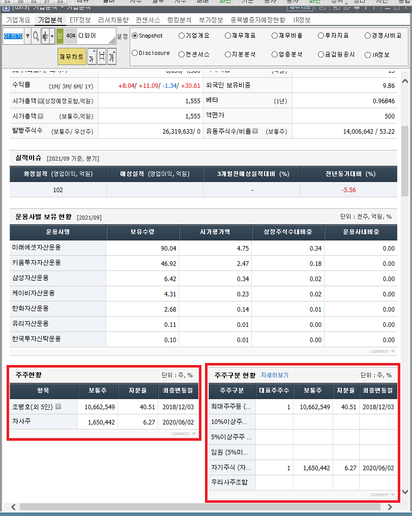Click the -5.56 전년동기대비 value
The image size is (412, 516).
point(348,190)
